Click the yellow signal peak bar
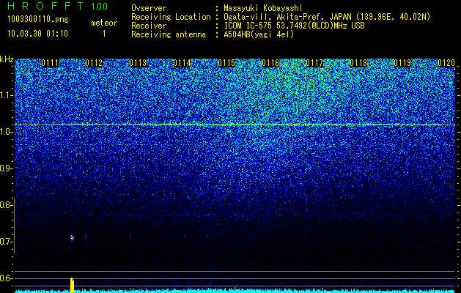 pyautogui.click(x=72, y=285)
